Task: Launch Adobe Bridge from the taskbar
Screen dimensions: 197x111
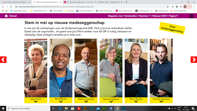Action: tap(85, 108)
